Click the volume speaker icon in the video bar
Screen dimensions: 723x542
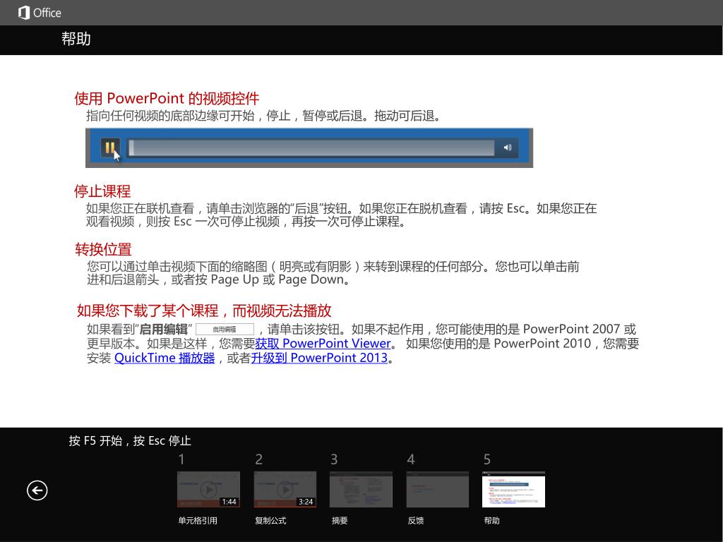pos(508,147)
